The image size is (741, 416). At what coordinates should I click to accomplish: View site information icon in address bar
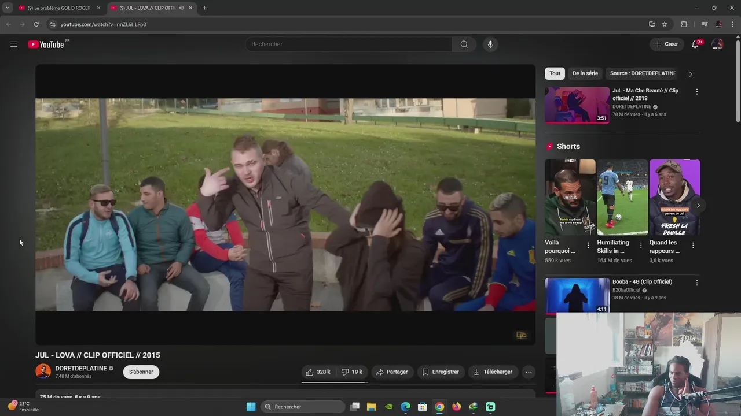pos(52,24)
